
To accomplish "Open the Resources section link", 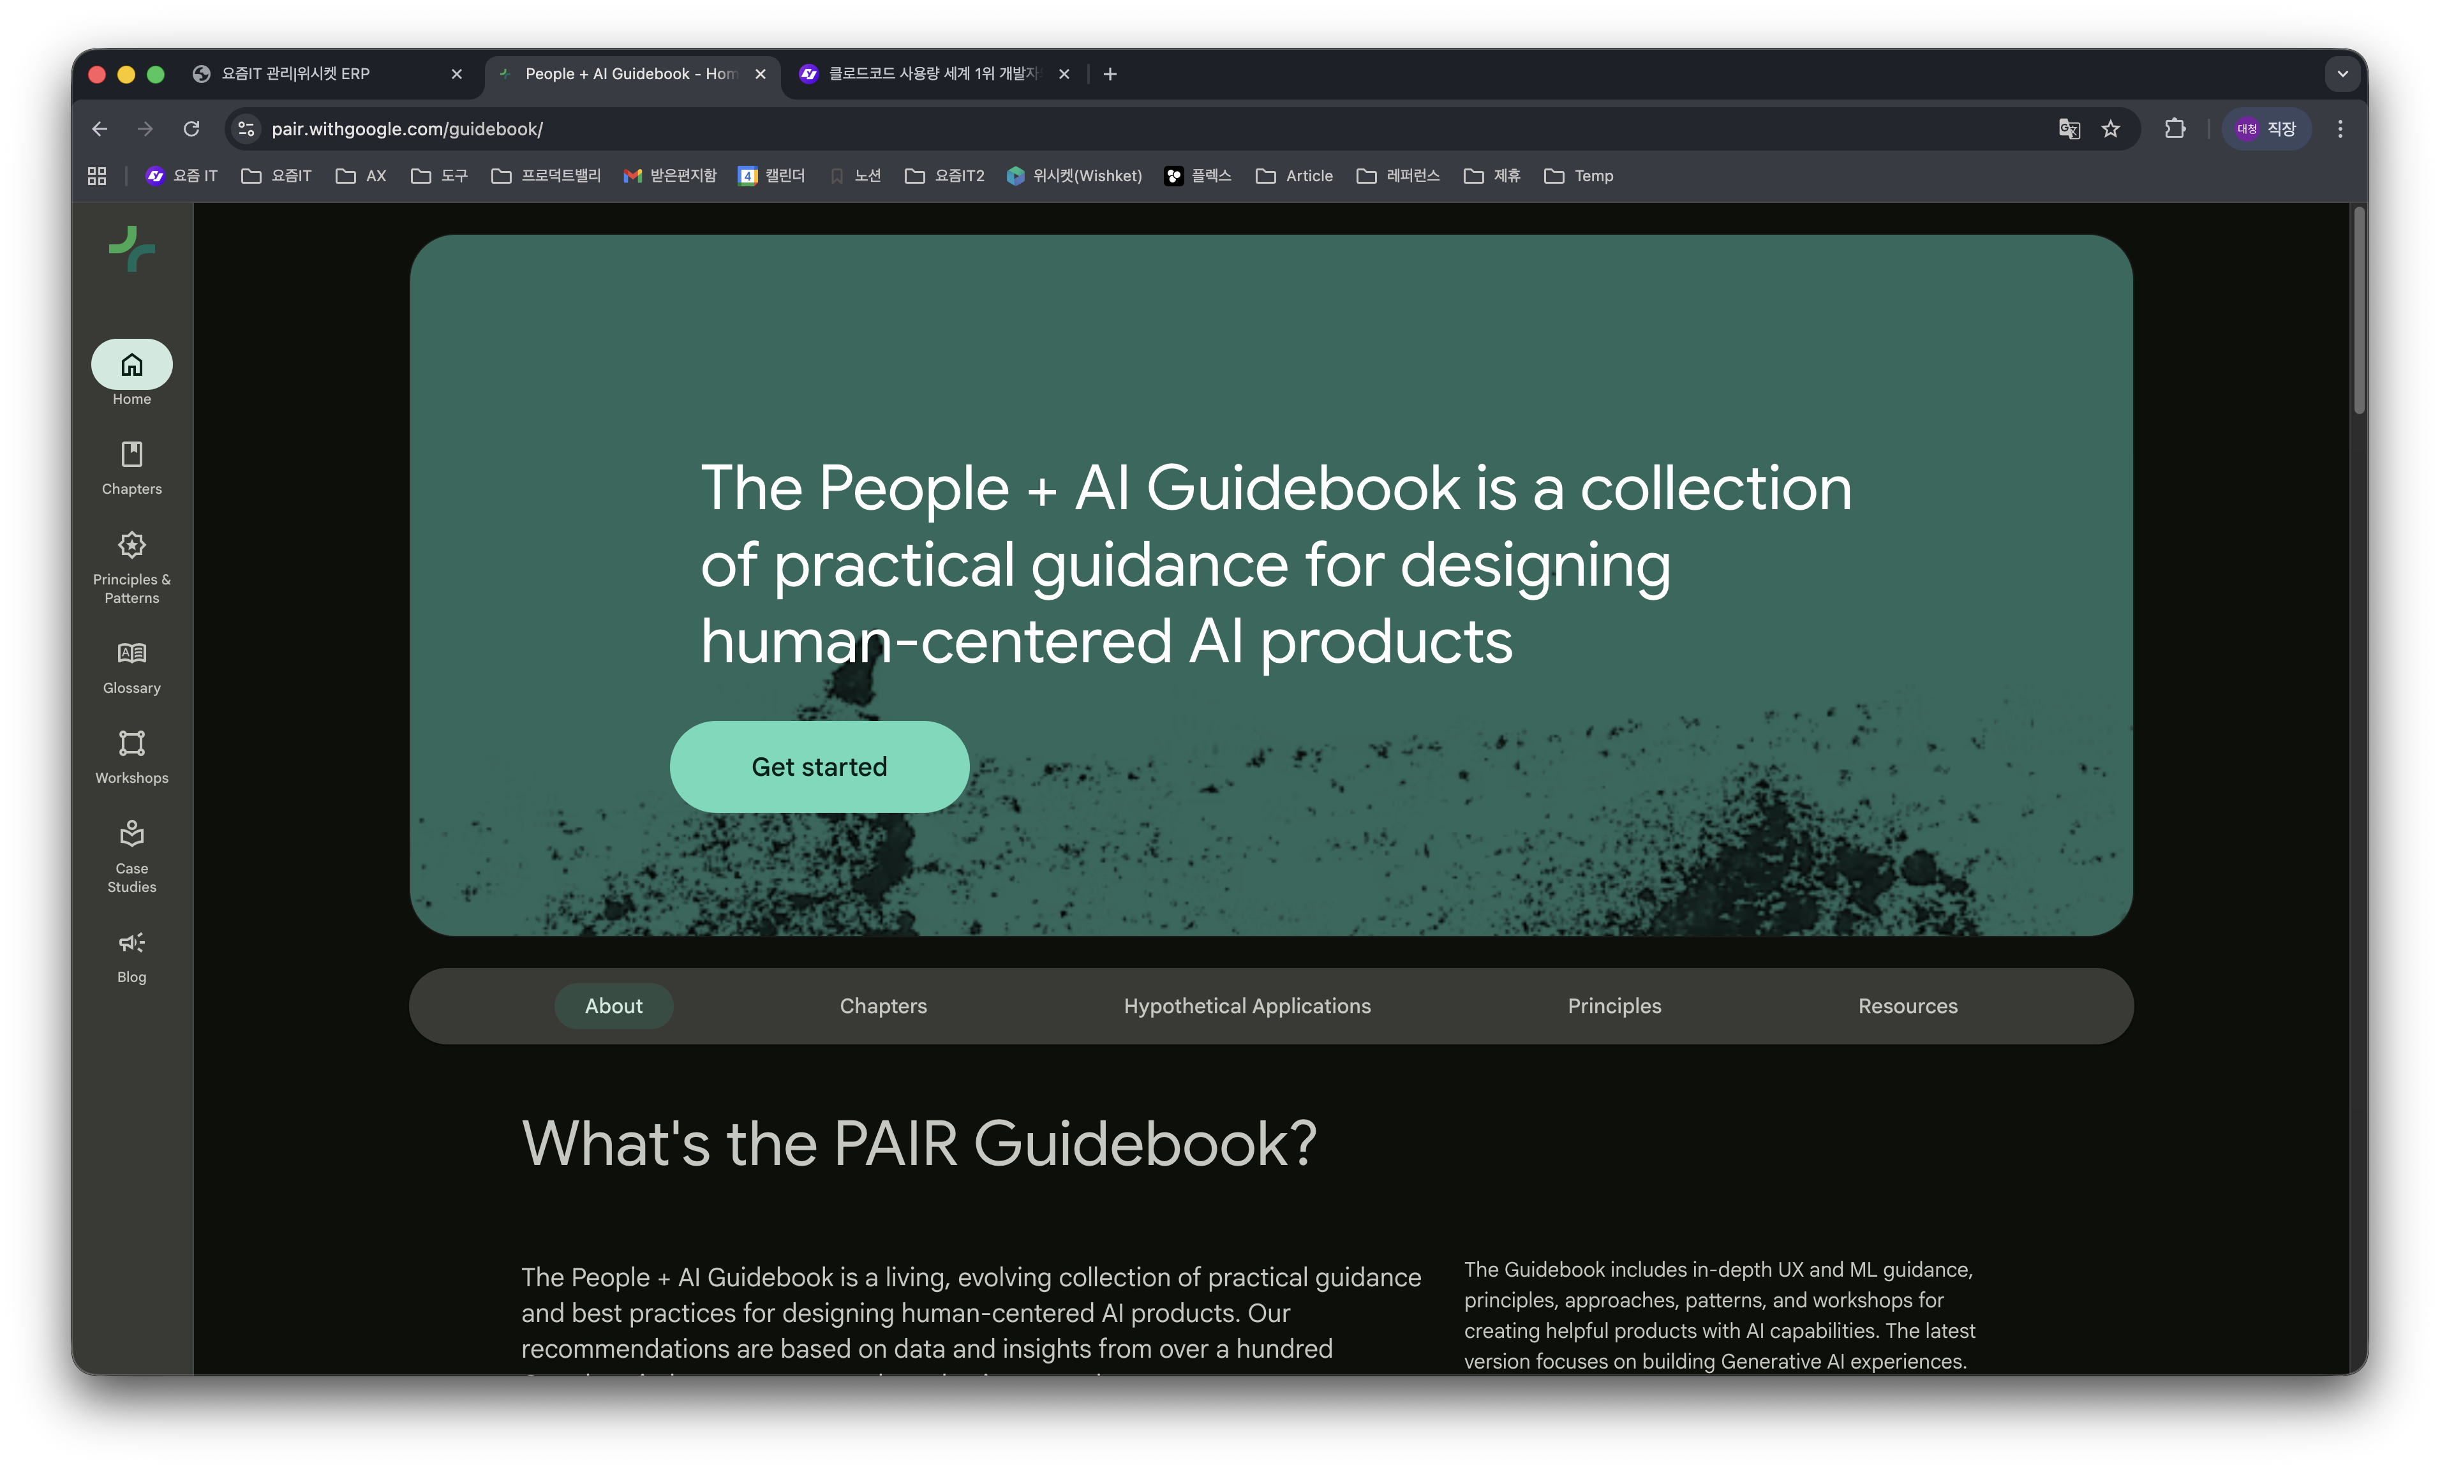I will pyautogui.click(x=1907, y=1006).
